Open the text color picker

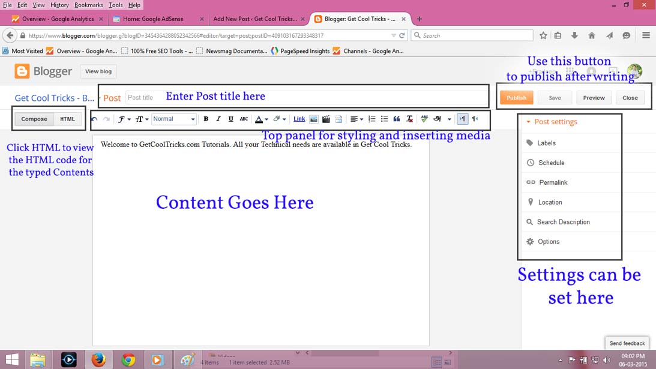coord(262,119)
